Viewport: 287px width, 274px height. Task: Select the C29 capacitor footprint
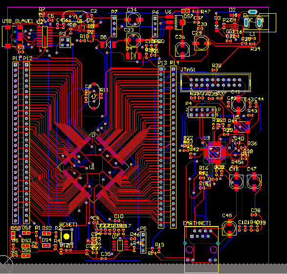[201, 43]
